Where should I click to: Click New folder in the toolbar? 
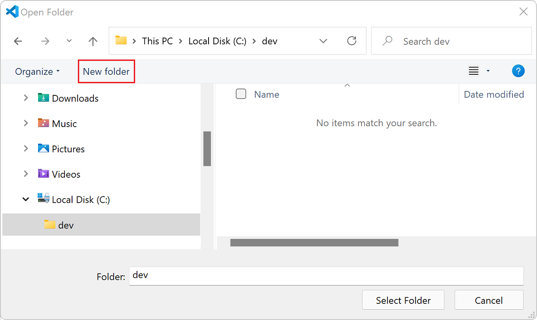click(106, 72)
